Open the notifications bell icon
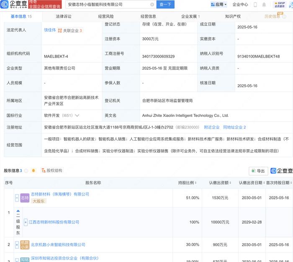293x262 pixels. (x=264, y=5)
